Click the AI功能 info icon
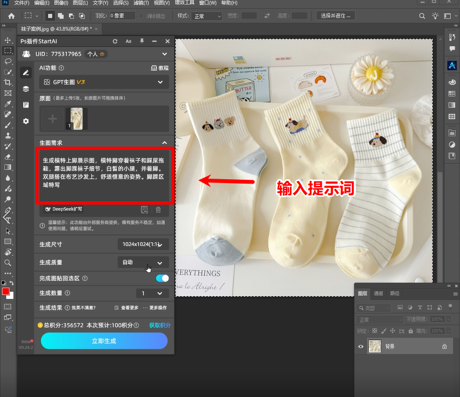This screenshot has height=397, width=460. click(x=61, y=68)
